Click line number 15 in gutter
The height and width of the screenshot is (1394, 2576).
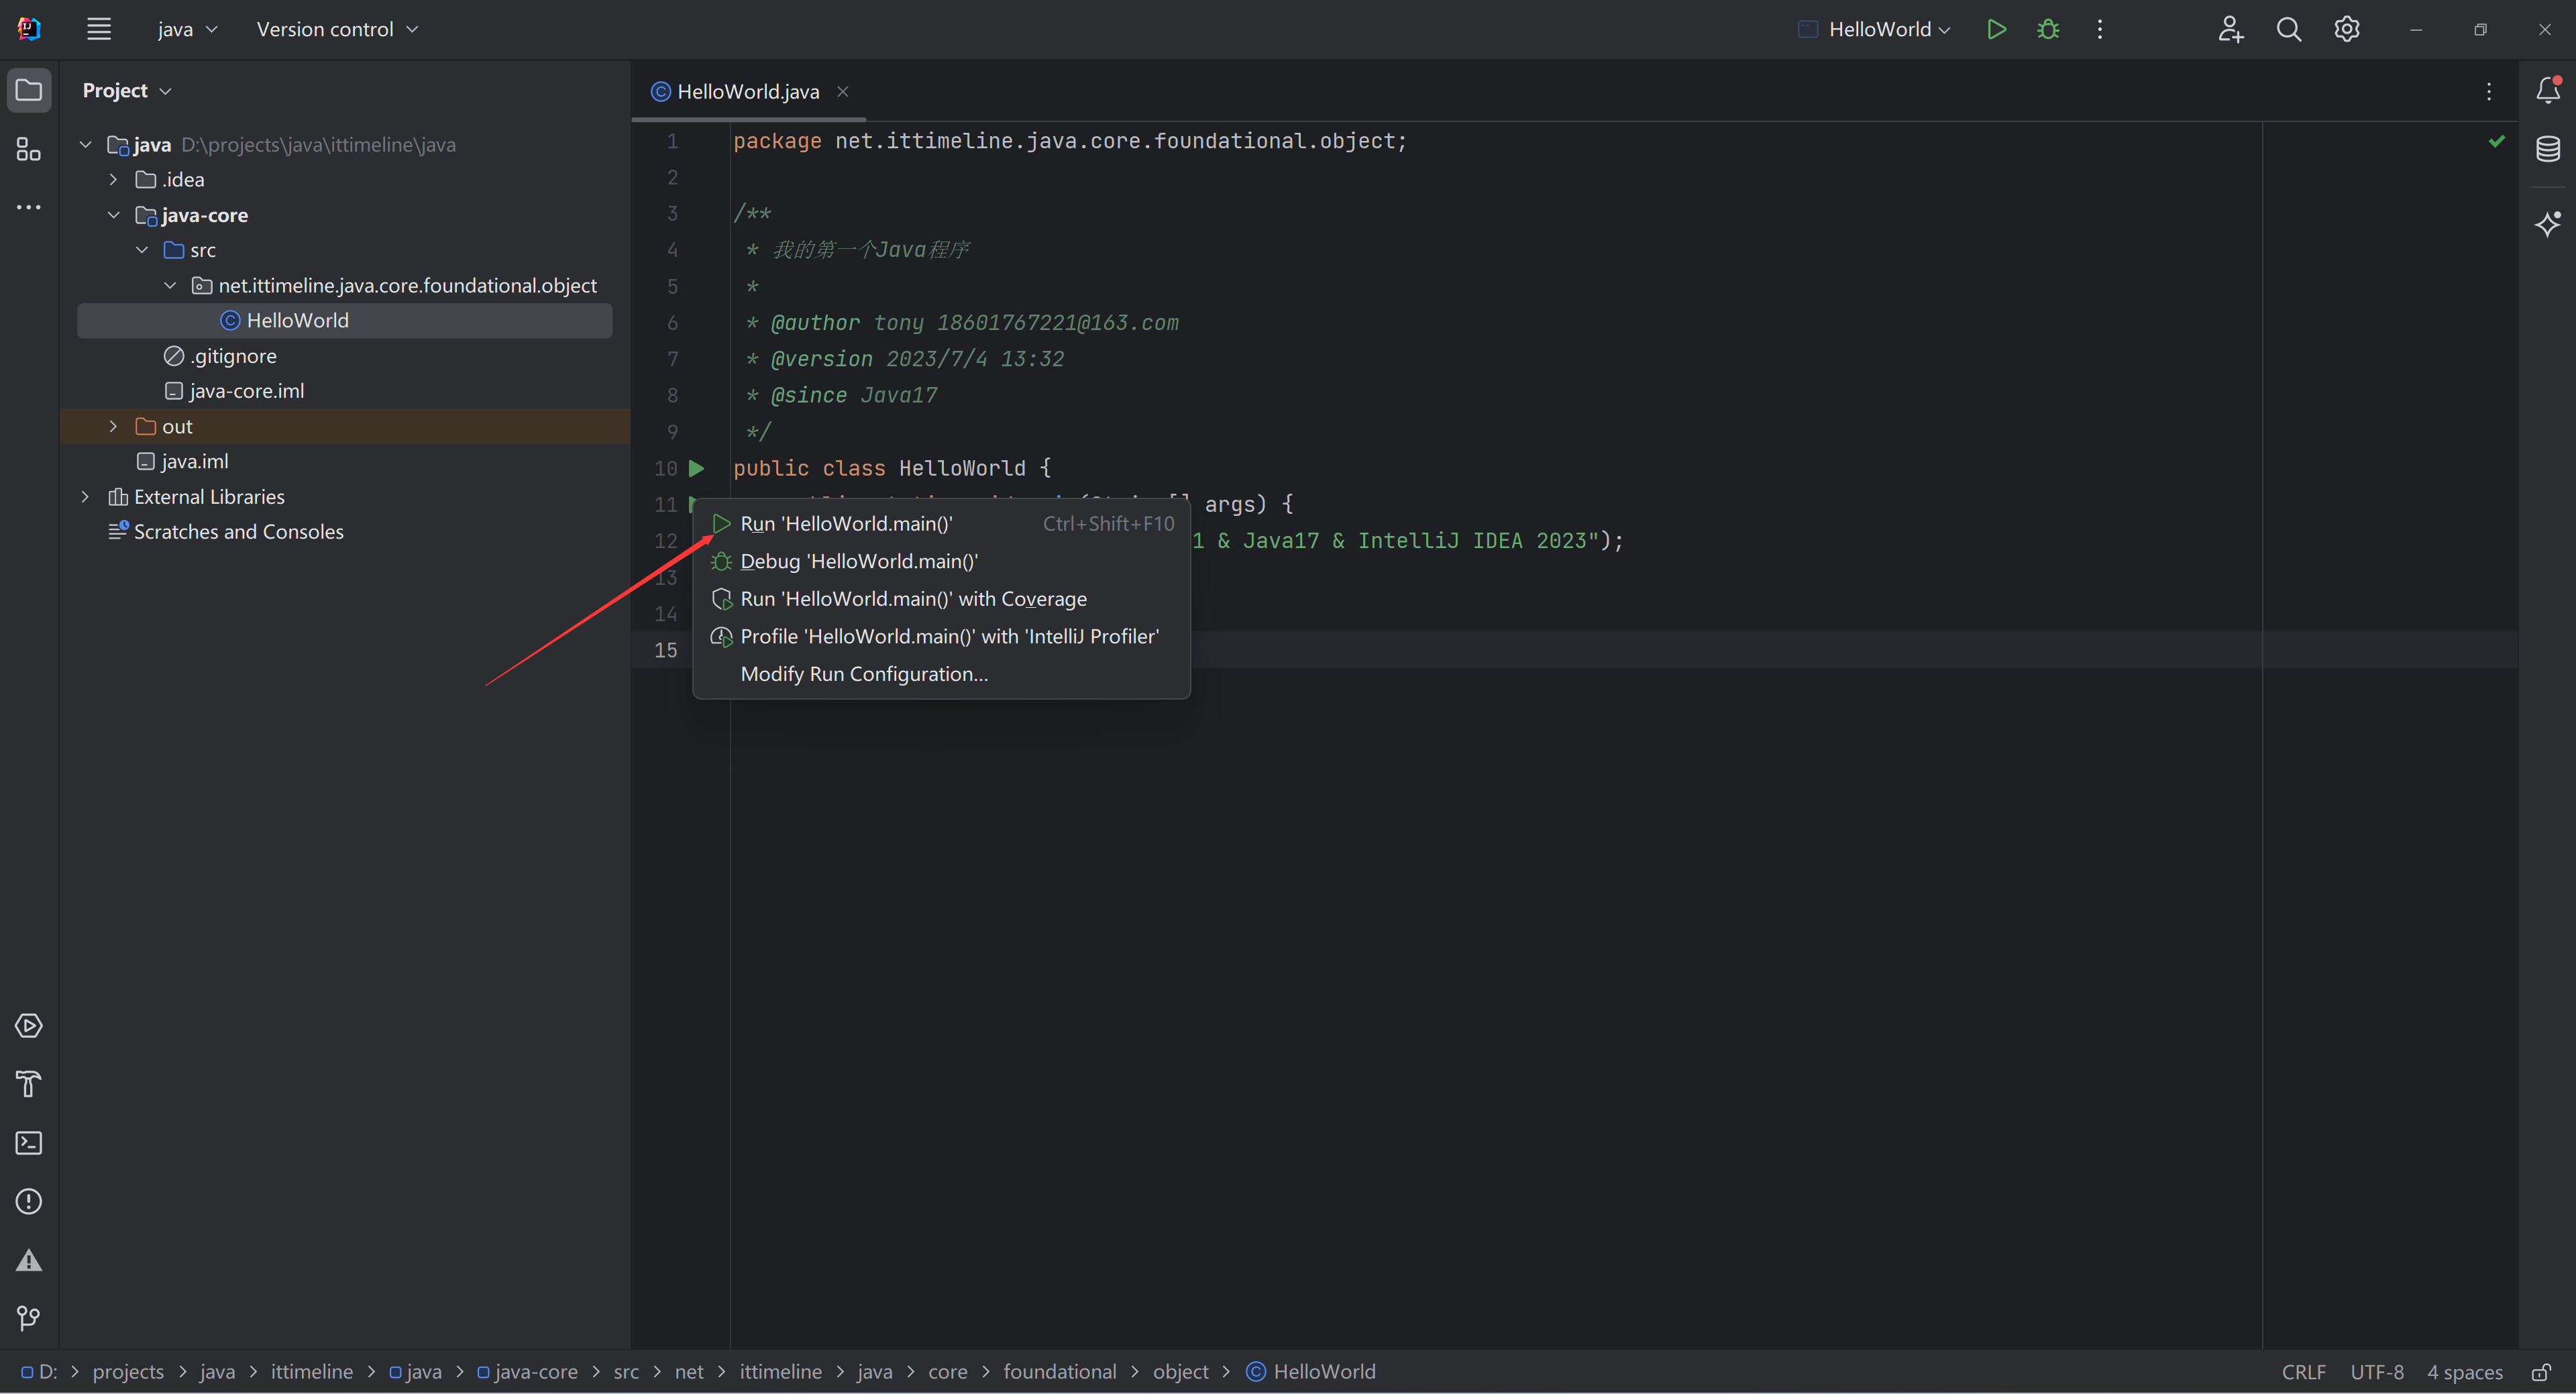[x=665, y=650]
